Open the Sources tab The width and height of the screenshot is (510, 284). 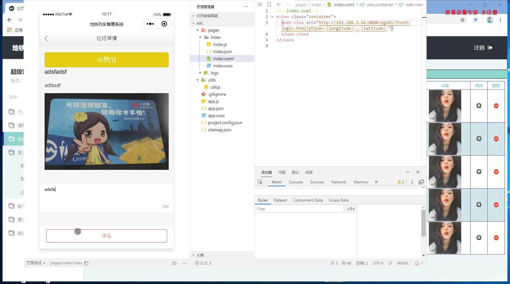(317, 182)
